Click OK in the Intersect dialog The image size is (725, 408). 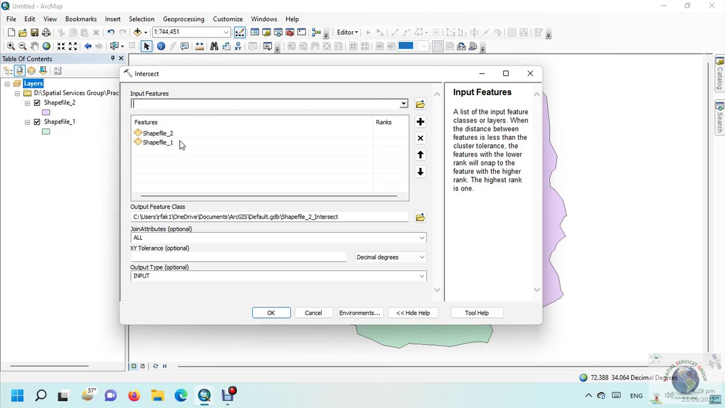click(271, 313)
